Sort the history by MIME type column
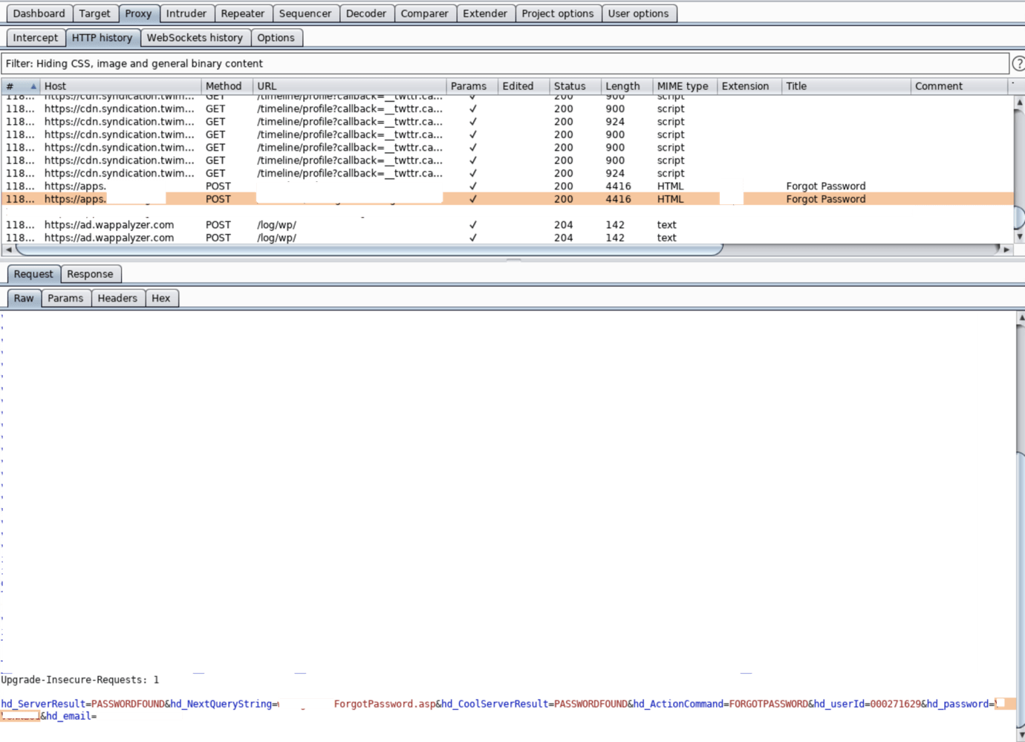 point(682,86)
